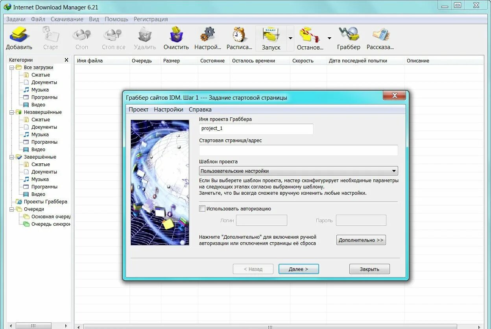Click the Закрыть button
The width and height of the screenshot is (491, 329).
pyautogui.click(x=369, y=269)
